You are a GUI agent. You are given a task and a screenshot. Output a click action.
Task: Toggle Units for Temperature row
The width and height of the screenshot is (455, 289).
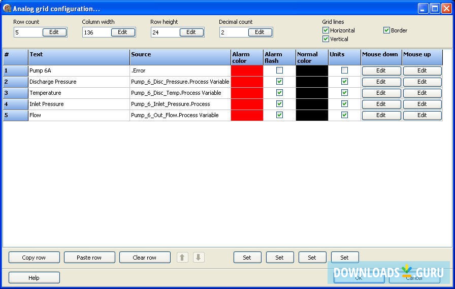point(344,93)
